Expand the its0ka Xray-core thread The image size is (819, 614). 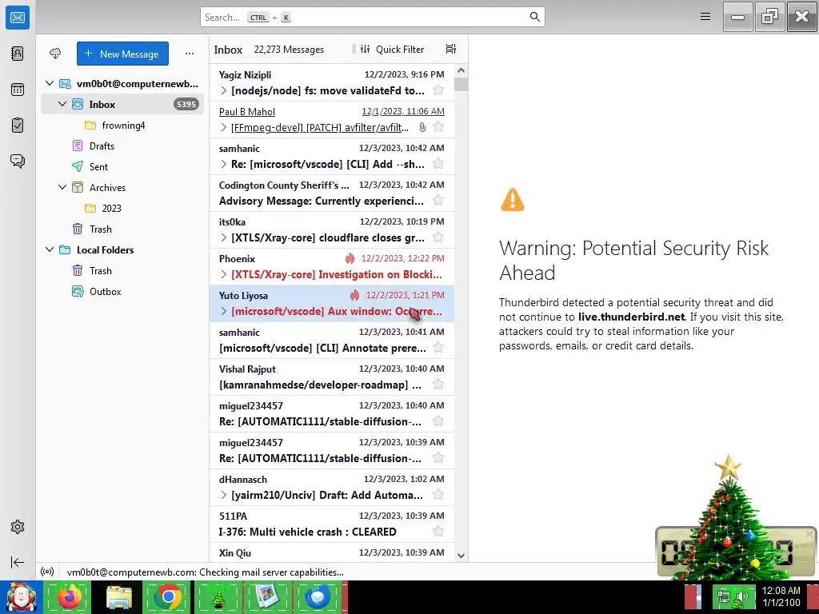point(224,238)
